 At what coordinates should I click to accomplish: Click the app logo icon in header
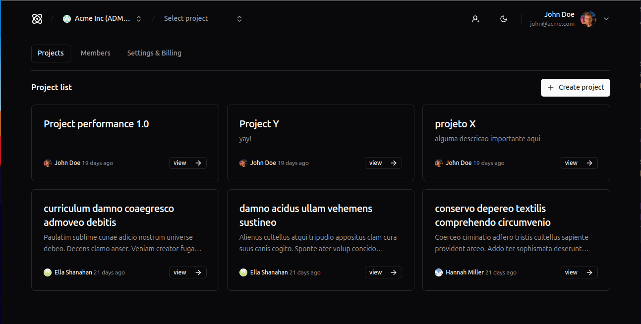(x=37, y=19)
